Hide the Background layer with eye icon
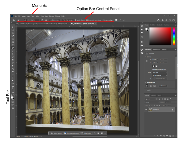Screen dimensions: 187x150 [146, 110]
